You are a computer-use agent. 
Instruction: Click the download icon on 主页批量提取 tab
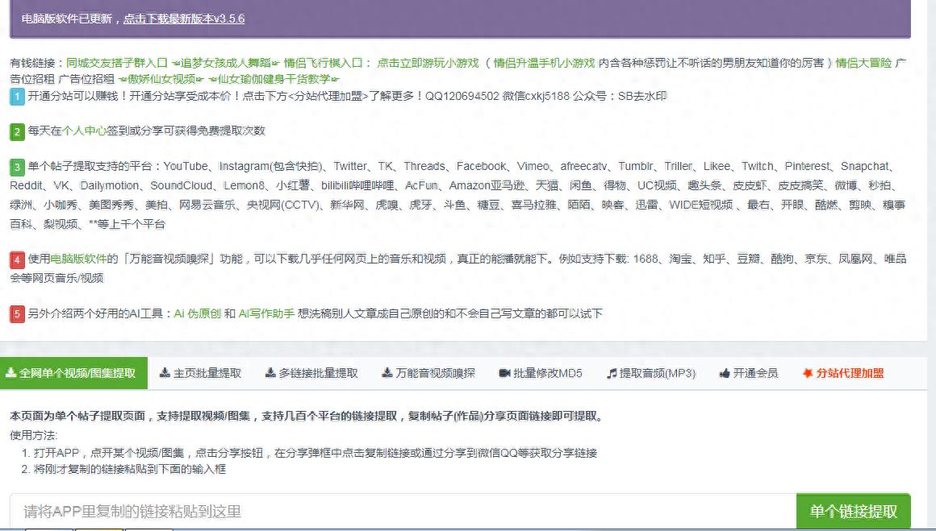165,373
